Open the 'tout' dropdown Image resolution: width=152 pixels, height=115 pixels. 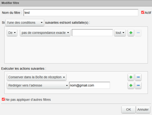120,33
